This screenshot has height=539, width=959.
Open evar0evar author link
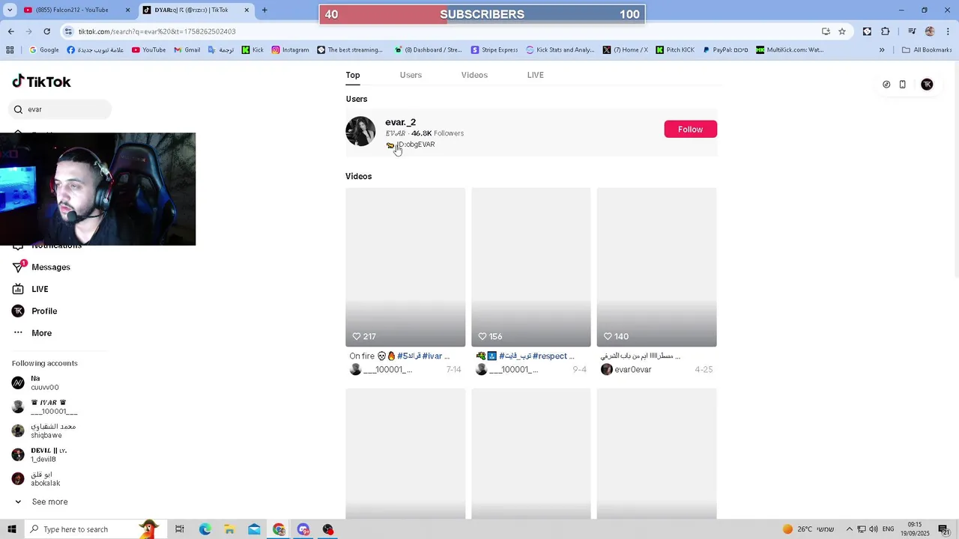(x=632, y=370)
